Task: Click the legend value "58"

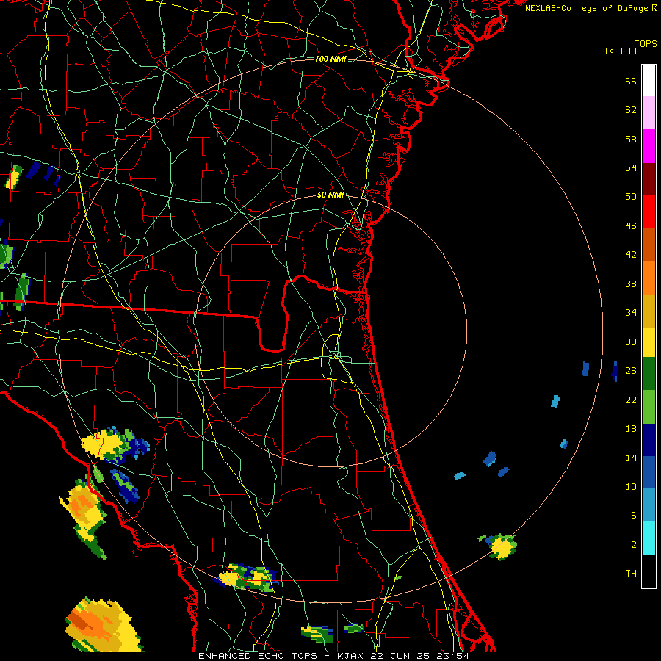Action: point(631,139)
